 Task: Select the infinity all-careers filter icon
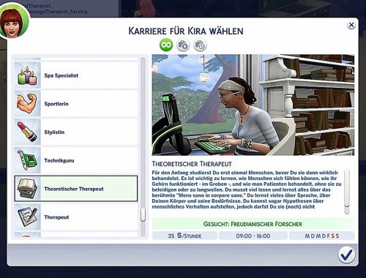click(x=166, y=45)
